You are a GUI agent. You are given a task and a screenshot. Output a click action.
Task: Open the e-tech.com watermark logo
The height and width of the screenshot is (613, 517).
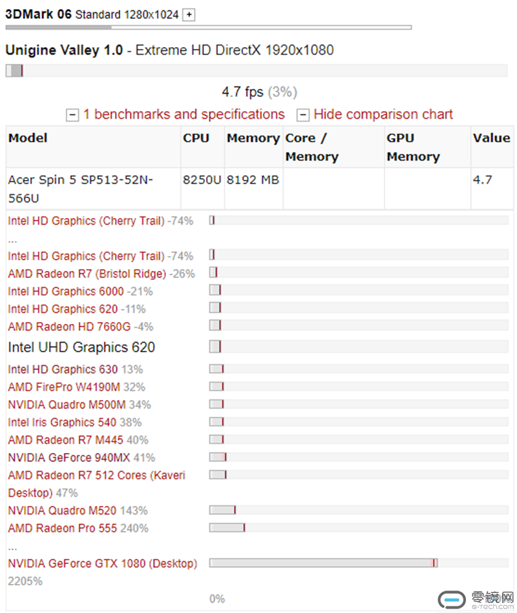(x=476, y=599)
